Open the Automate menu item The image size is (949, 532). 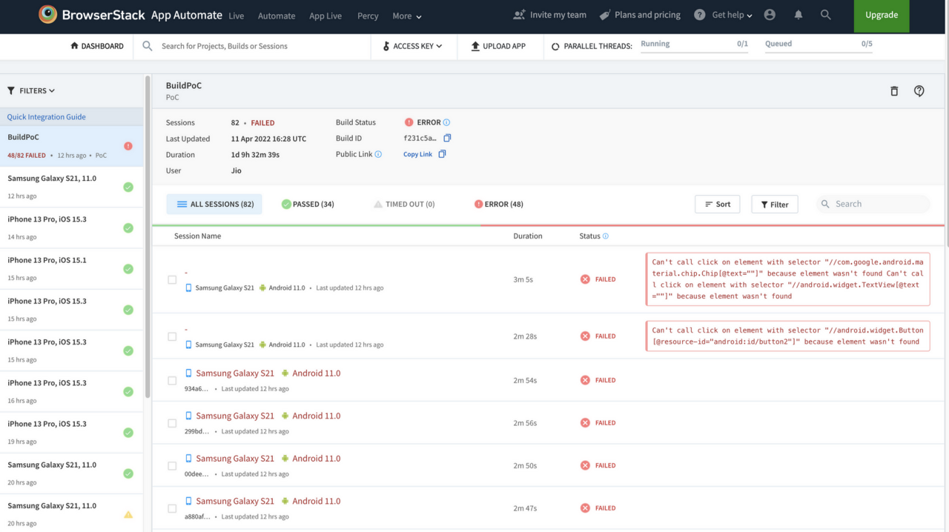click(277, 16)
